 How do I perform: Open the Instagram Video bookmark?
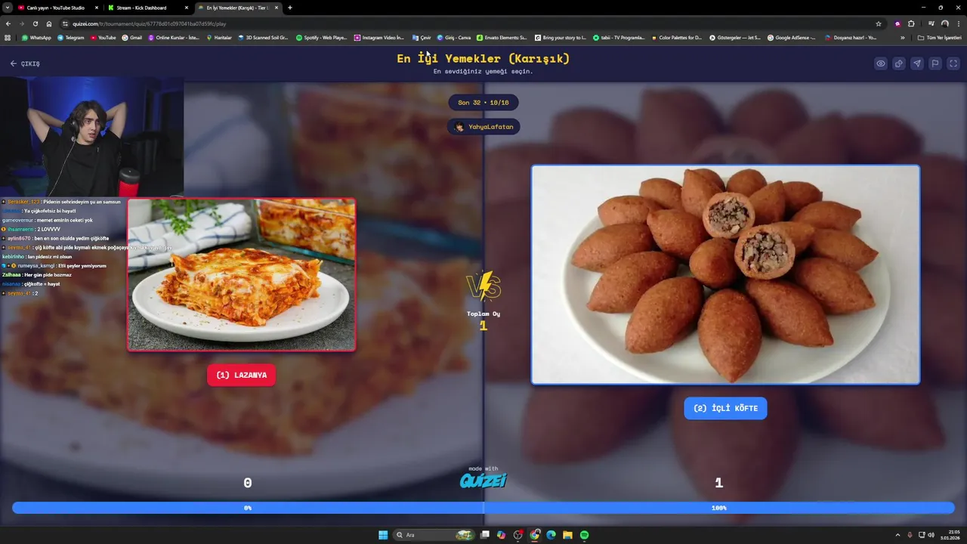click(379, 37)
